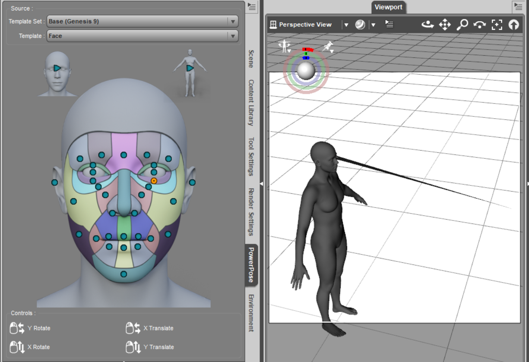Screen dimensions: 529x362
Task: Select the Viewport tab
Action: (388, 7)
